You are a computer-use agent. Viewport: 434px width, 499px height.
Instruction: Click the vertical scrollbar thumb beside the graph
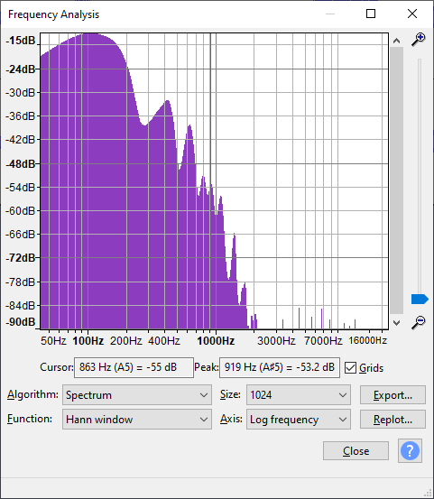point(396,180)
